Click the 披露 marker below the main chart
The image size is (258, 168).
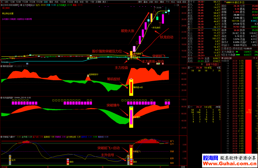pyautogui.click(x=158, y=64)
